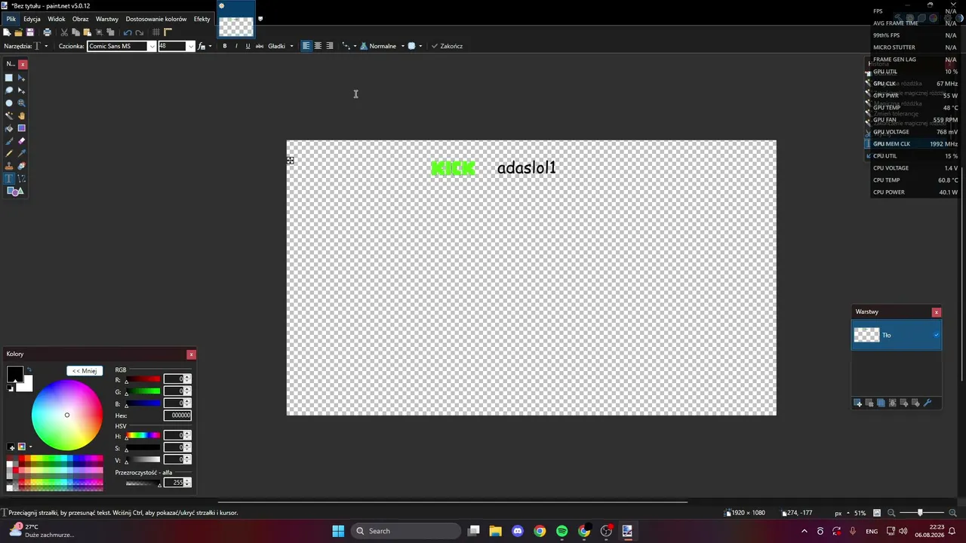Click the Windows Start button
966x543 pixels.
pos(338,531)
